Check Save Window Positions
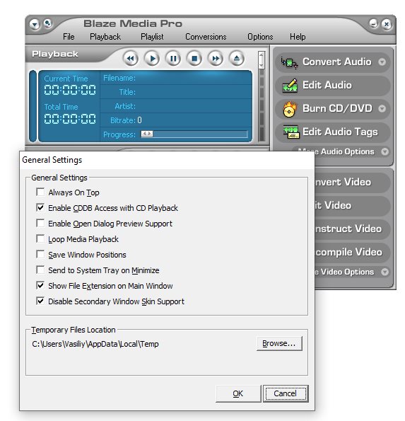The width and height of the screenshot is (405, 421). pyautogui.click(x=40, y=254)
